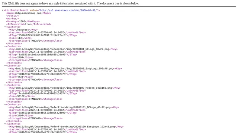Select the Size value 93162
The image size is (238, 133).
pyautogui.click(x=21, y=96)
